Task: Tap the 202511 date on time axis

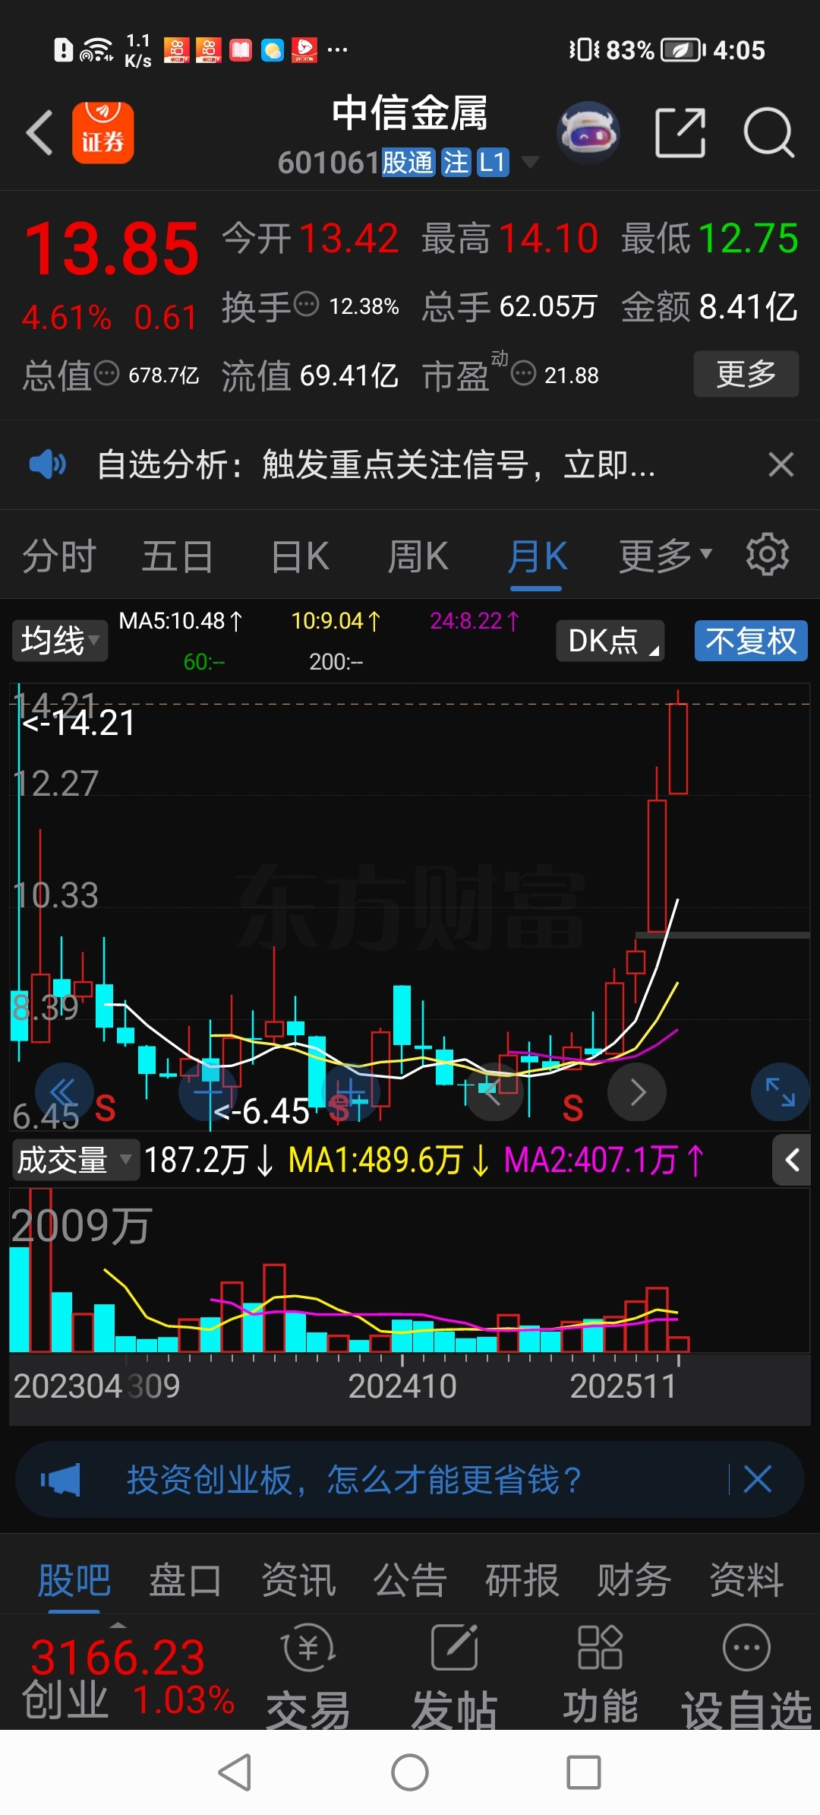Action: [623, 1386]
